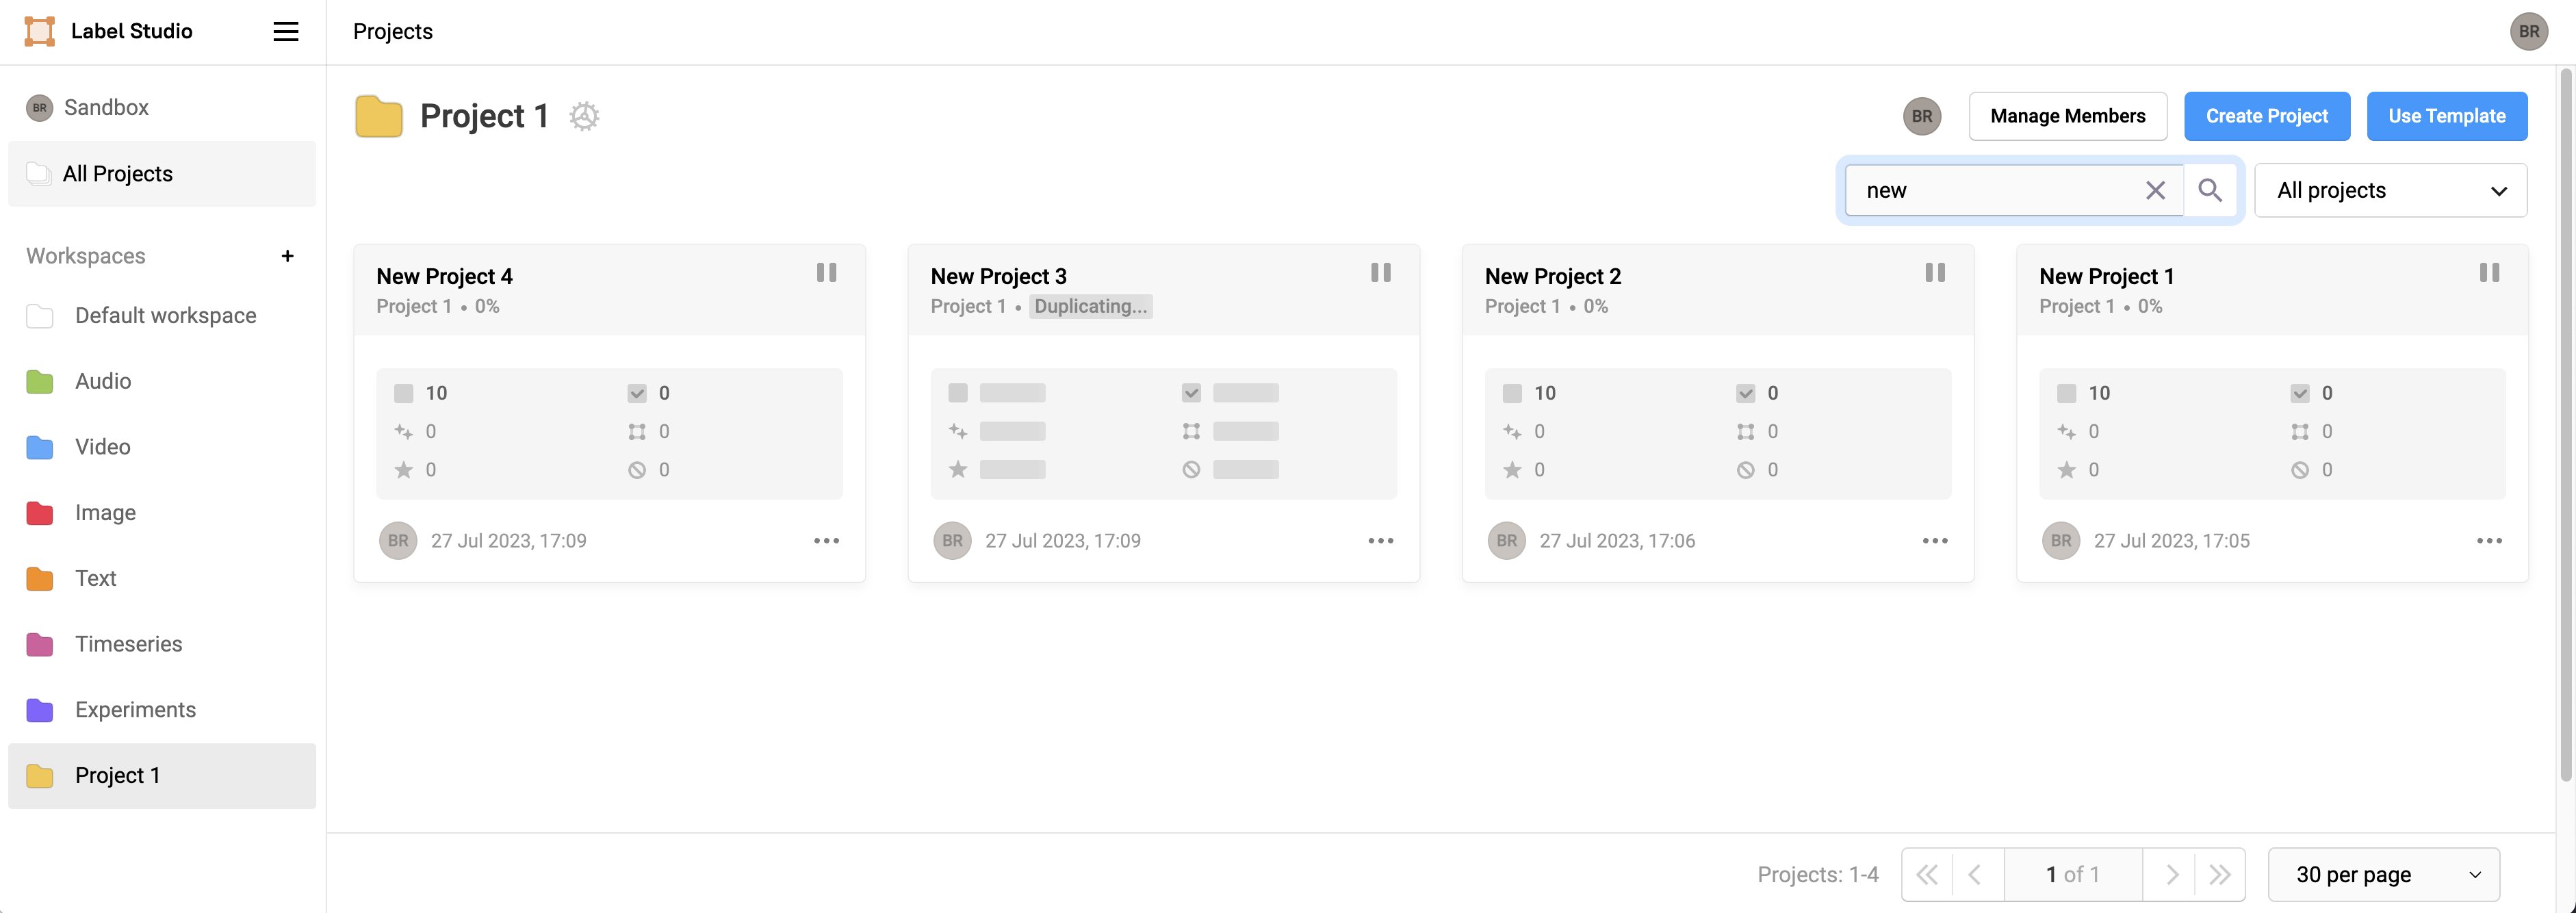The width and height of the screenshot is (2576, 913).
Task: Expand the All projects filter dropdown
Action: click(x=2390, y=190)
